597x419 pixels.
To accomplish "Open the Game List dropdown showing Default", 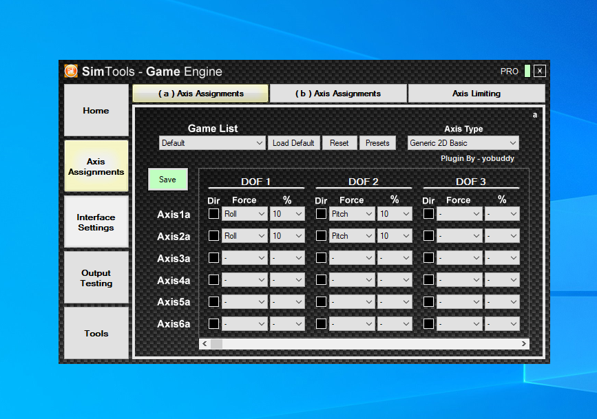I will pyautogui.click(x=212, y=143).
